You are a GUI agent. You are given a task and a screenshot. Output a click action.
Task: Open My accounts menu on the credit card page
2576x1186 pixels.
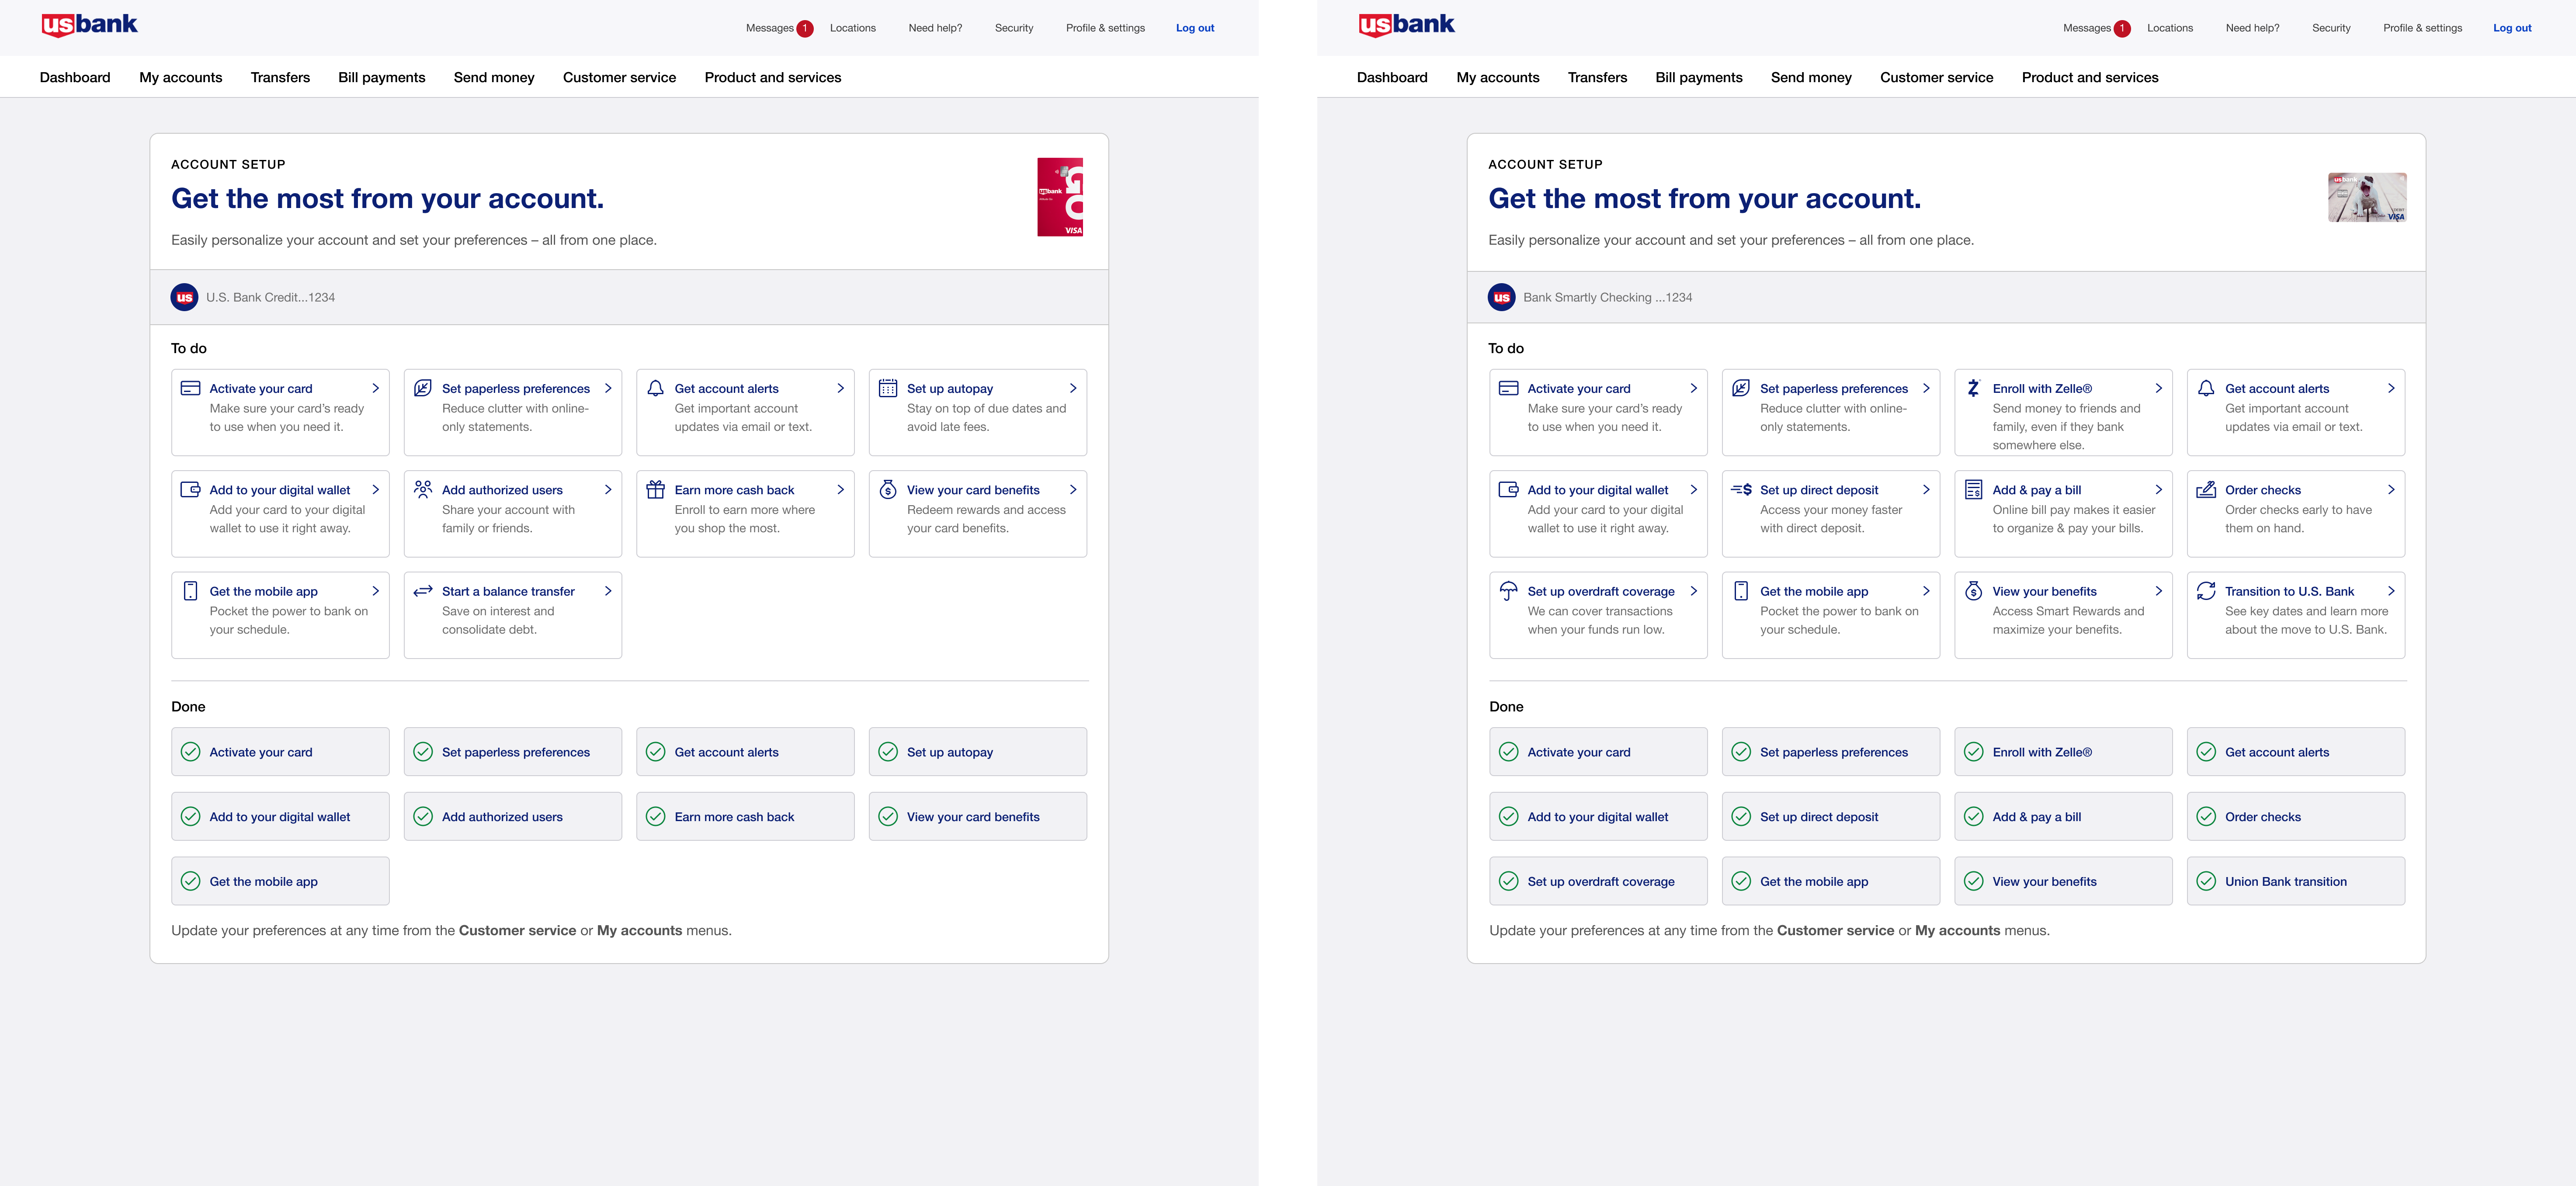(x=181, y=77)
